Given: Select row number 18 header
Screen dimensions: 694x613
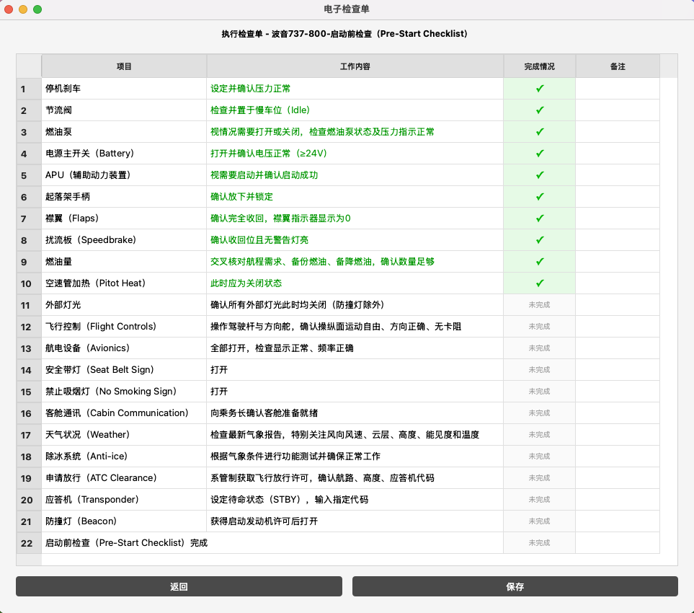Looking at the screenshot, I should 29,457.
